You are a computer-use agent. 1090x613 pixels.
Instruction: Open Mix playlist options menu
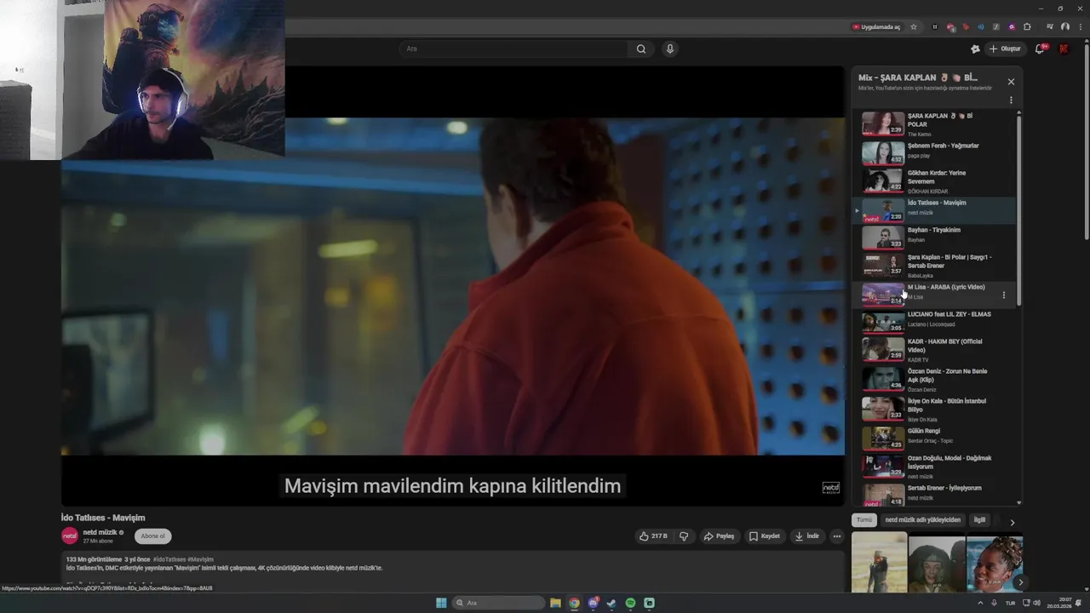[1011, 100]
